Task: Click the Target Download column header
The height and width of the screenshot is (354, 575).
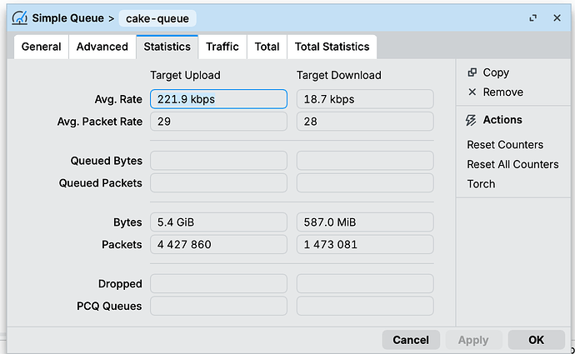Action: tap(339, 76)
